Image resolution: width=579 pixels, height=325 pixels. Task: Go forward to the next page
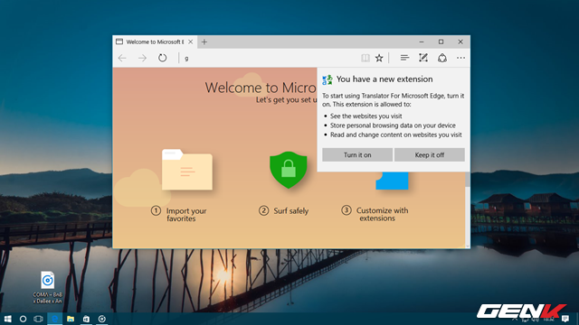point(142,58)
